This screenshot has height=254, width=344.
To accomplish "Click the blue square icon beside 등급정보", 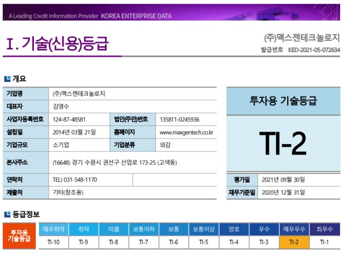I will [x=7, y=215].
